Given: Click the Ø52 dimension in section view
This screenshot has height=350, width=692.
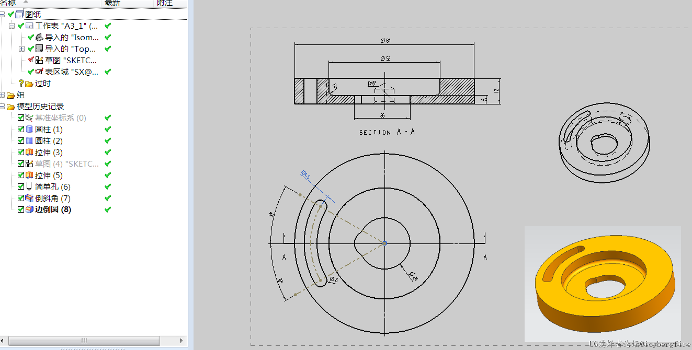Looking at the screenshot, I should coord(385,59).
